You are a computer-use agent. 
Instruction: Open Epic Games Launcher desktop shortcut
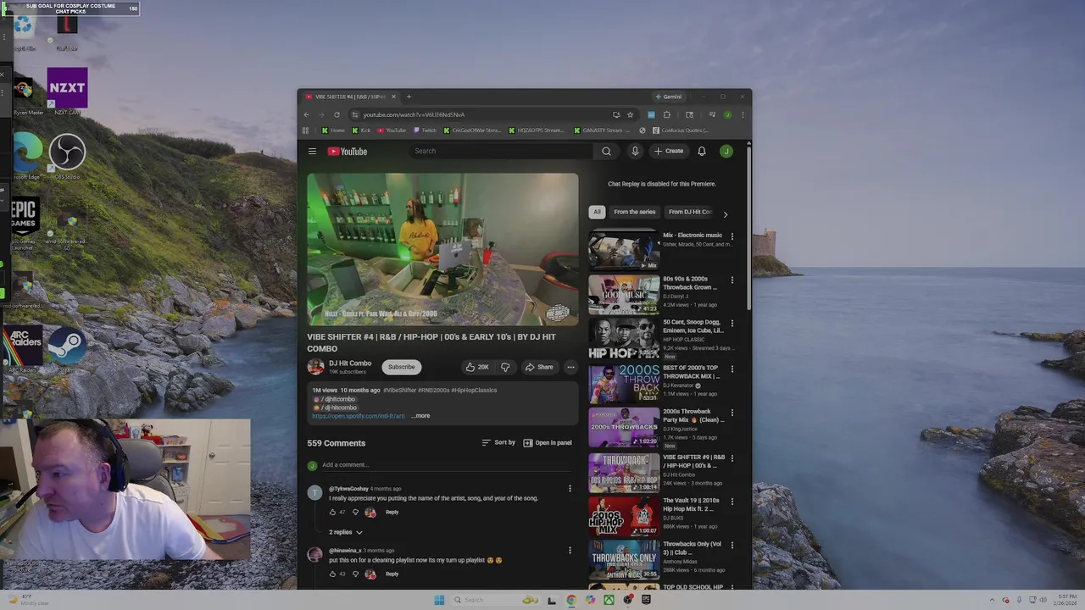[24, 222]
